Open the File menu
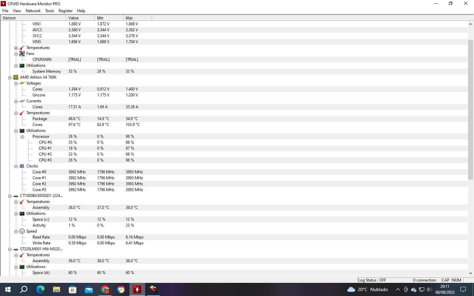Image resolution: width=474 pixels, height=296 pixels. tap(5, 11)
